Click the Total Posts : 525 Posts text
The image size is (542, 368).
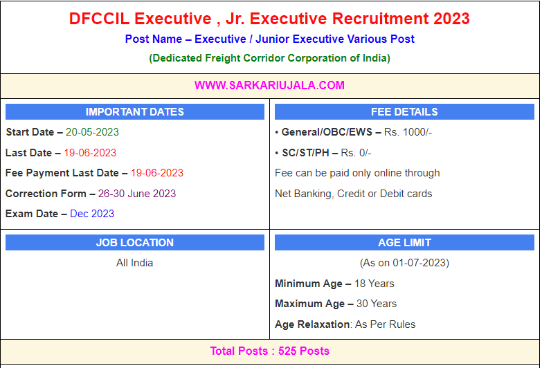pos(269,351)
